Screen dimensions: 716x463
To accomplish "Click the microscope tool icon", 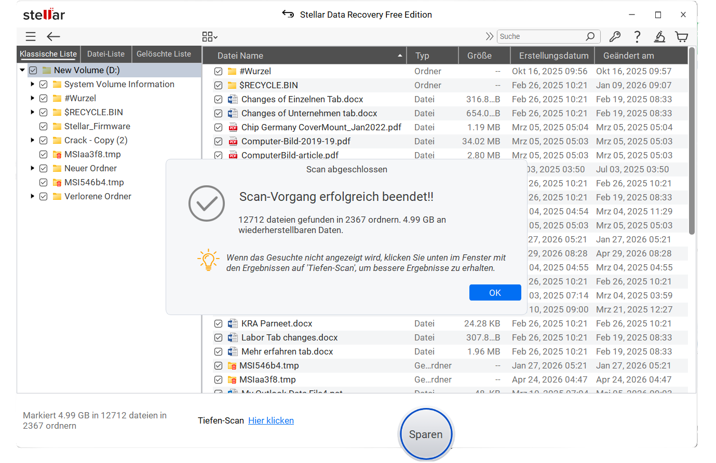I will click(659, 36).
